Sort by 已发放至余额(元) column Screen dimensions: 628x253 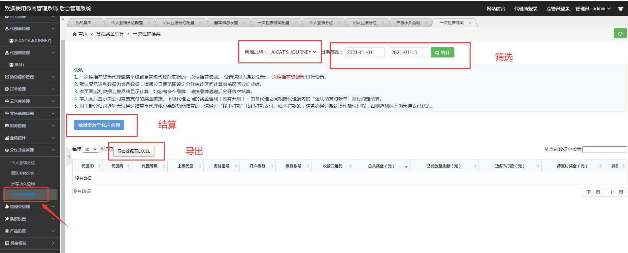point(444,166)
